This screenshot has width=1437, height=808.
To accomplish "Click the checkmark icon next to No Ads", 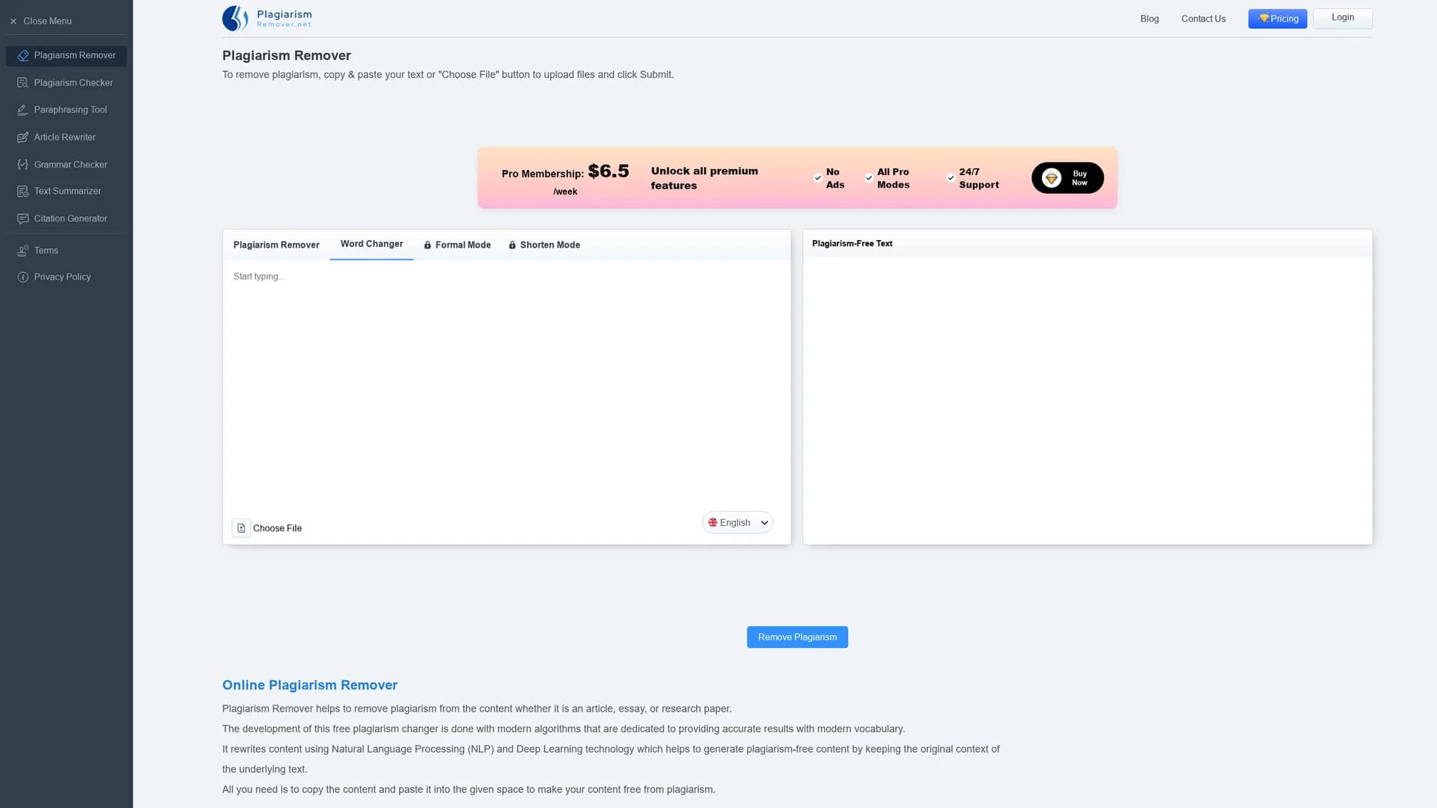I will click(x=817, y=178).
